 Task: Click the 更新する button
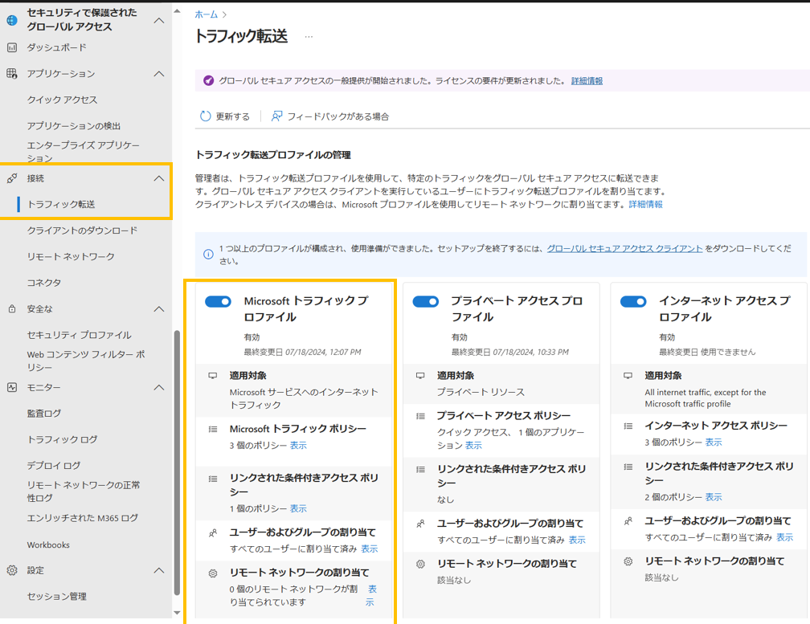pos(225,116)
